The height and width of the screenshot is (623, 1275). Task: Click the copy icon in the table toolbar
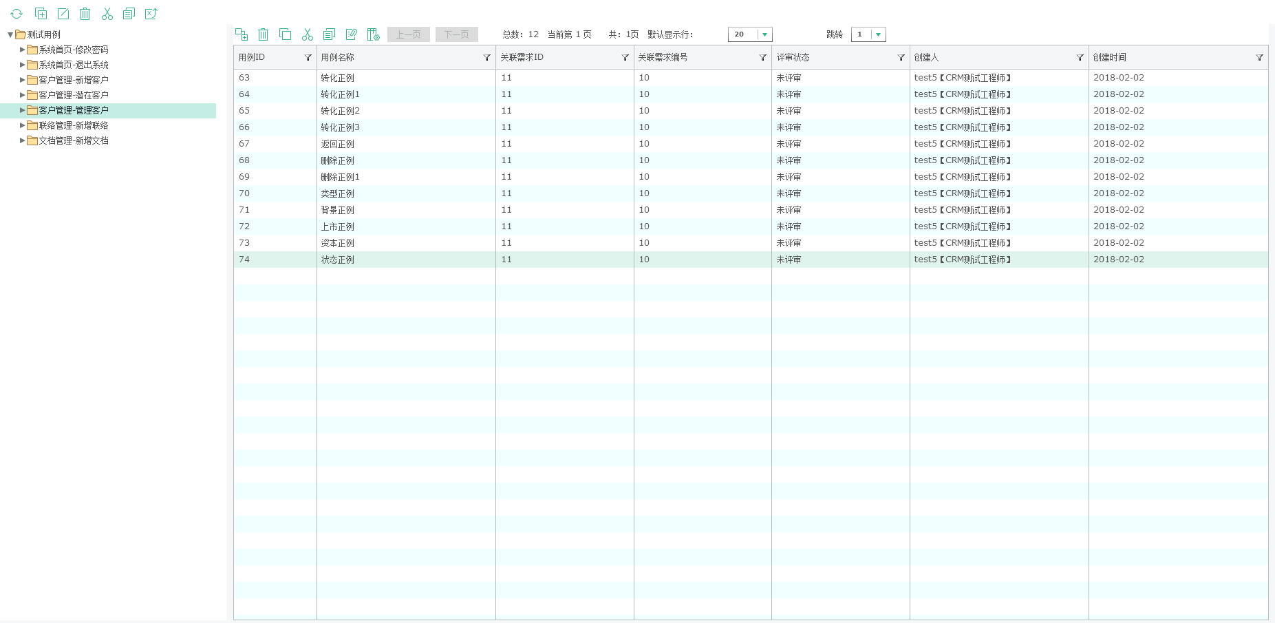(x=285, y=34)
